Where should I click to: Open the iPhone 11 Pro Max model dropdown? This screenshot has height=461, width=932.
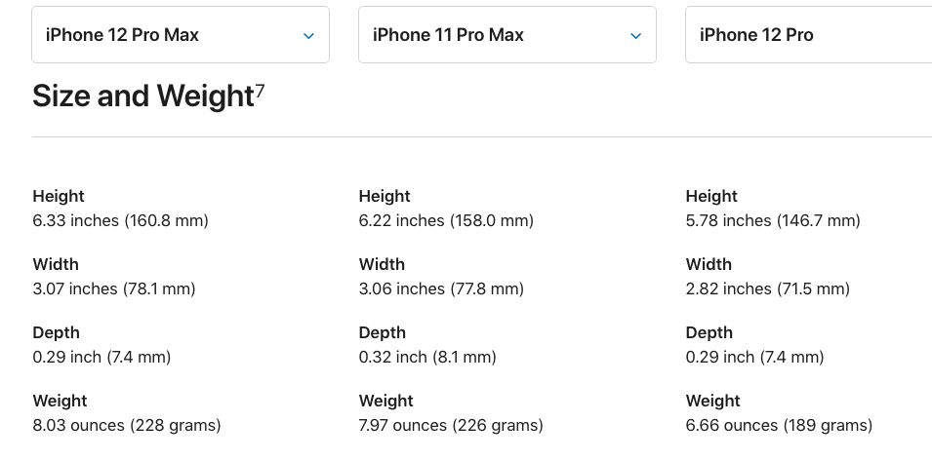(x=507, y=34)
